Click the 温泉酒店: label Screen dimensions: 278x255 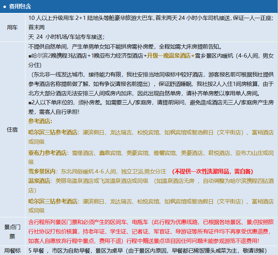pyautogui.click(x=40, y=181)
